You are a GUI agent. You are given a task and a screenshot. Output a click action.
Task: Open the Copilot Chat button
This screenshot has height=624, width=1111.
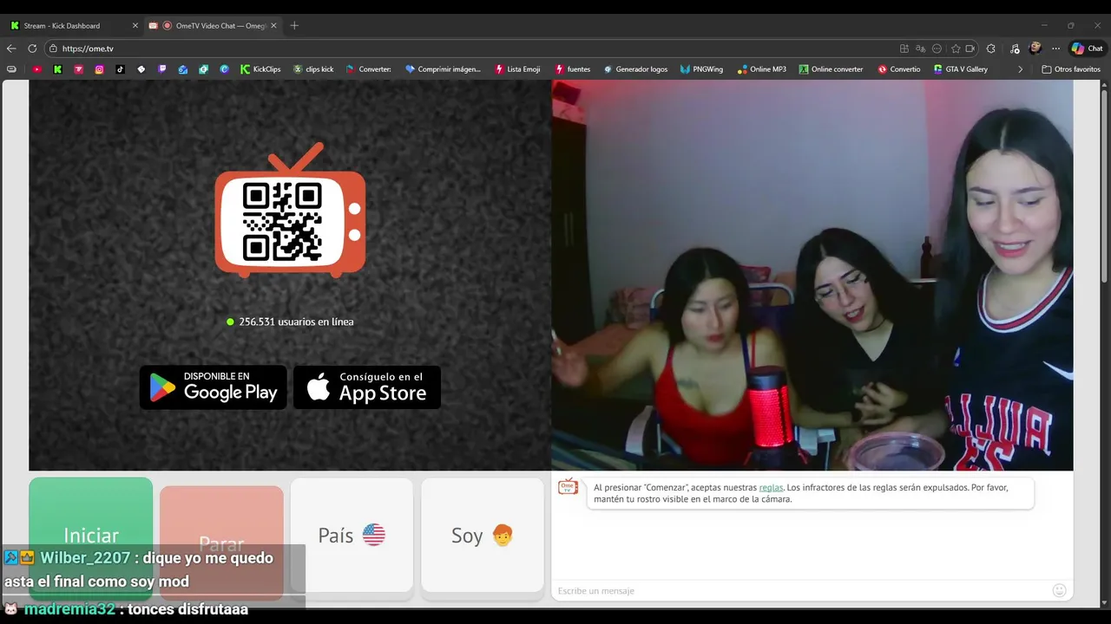(1087, 49)
